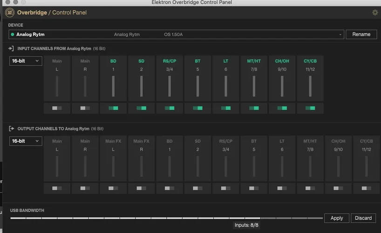Viewport: 381px width, 233px height.
Task: Disable the CY/CB input channel switch
Action: click(310, 108)
